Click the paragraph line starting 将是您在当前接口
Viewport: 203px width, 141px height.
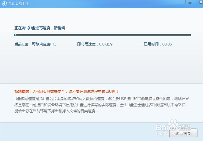coord(101,105)
